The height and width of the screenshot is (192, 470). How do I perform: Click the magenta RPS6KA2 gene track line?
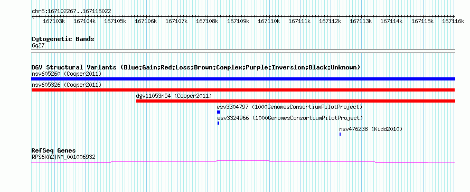click(243, 162)
